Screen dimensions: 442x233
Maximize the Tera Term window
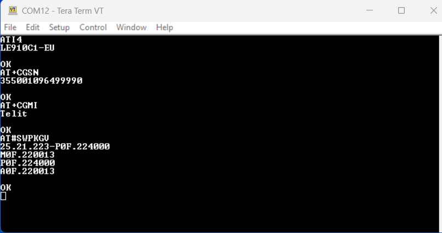(x=401, y=10)
